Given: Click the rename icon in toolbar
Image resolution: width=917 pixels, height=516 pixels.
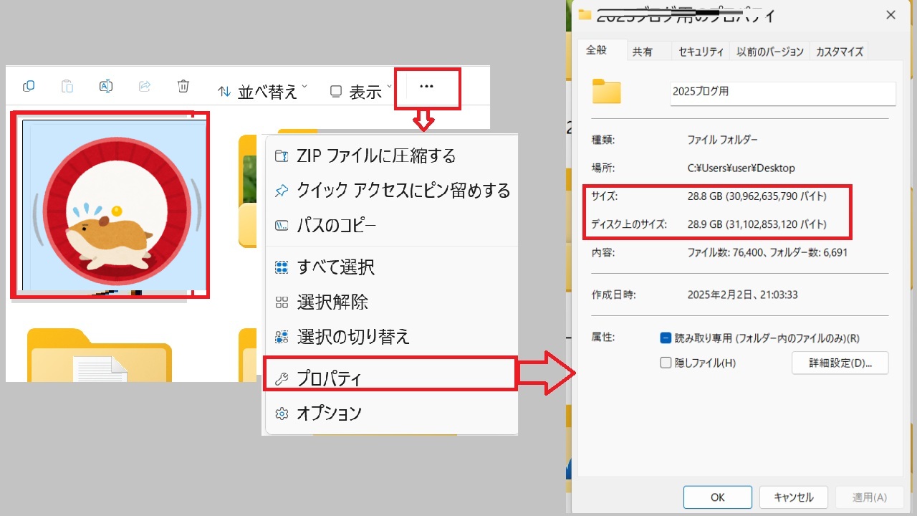Looking at the screenshot, I should pos(105,87).
